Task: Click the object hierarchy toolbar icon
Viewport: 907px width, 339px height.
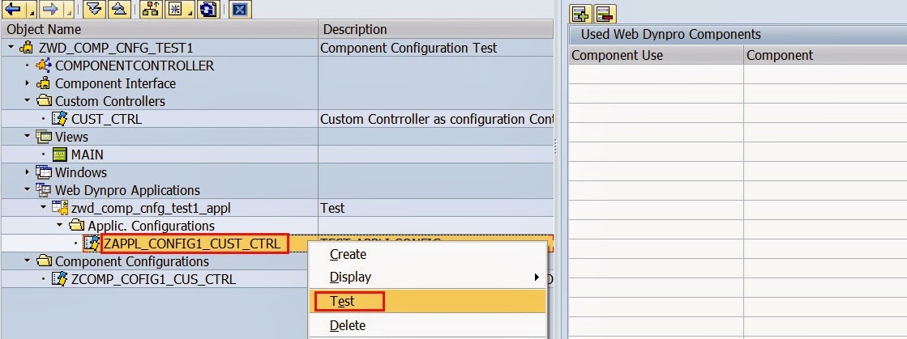Action: 149,10
